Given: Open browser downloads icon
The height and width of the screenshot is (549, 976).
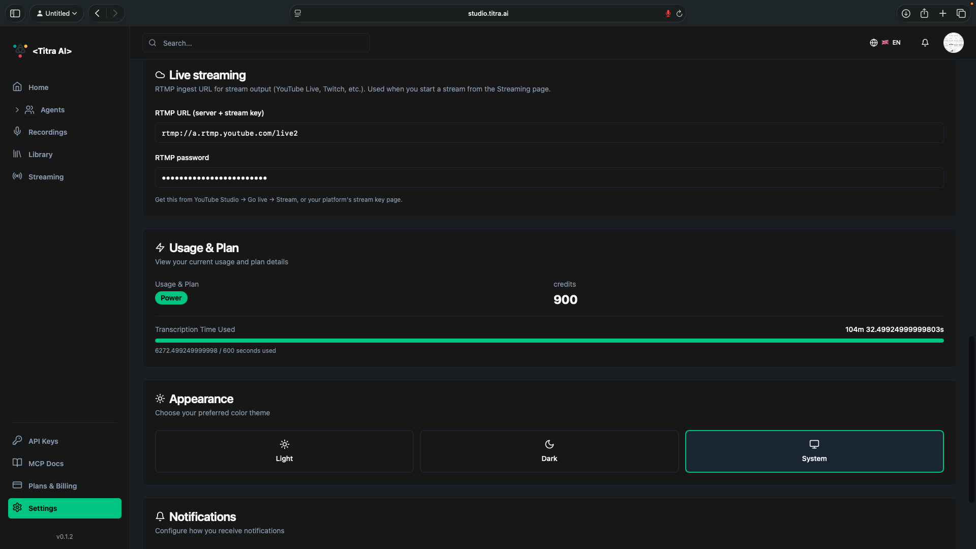Looking at the screenshot, I should 906,14.
